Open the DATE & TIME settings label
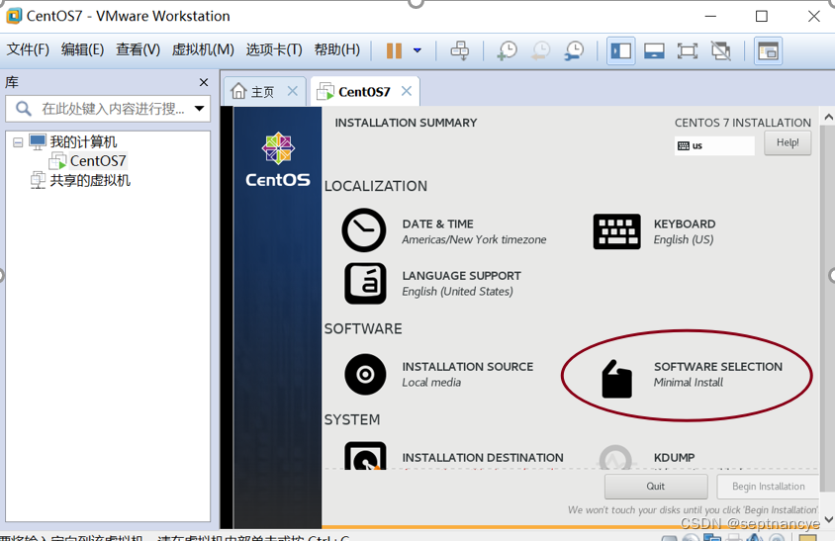The image size is (835, 541). point(474,231)
